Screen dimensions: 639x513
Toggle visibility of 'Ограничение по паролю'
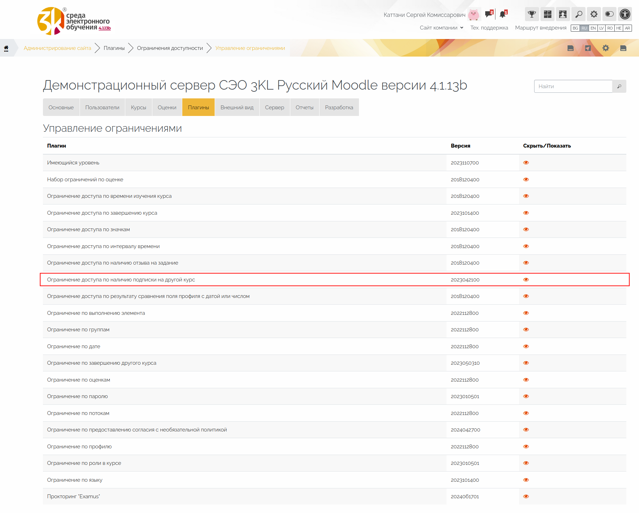pos(526,396)
